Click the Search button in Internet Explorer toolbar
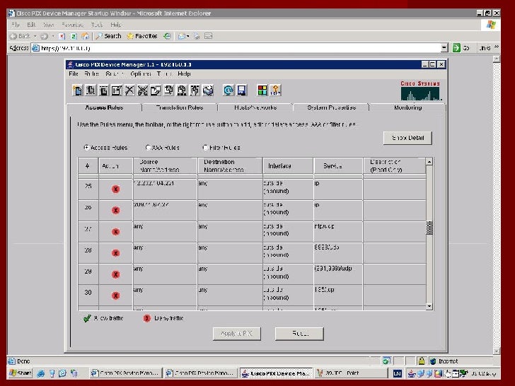Image resolution: width=515 pixels, height=386 pixels. 108,36
